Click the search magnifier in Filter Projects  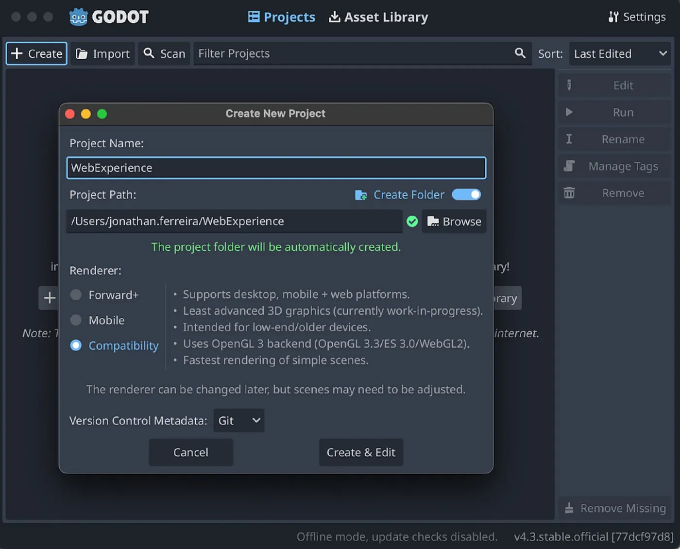pos(520,53)
